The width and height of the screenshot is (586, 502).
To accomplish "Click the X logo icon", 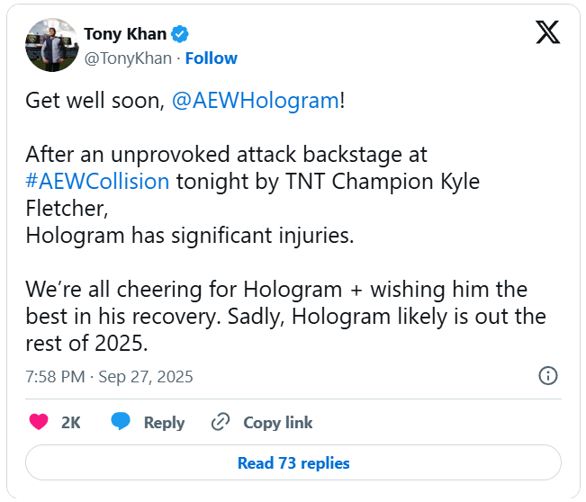I will coord(547,32).
